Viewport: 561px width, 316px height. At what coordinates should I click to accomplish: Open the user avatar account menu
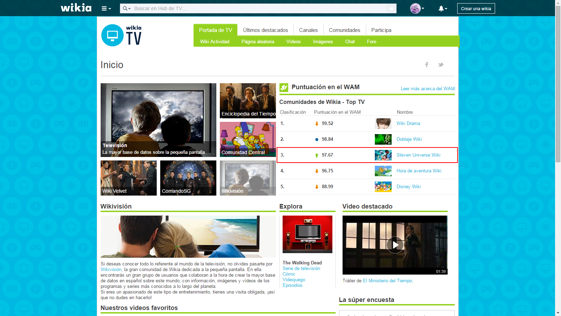pos(417,8)
